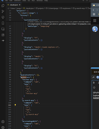This screenshot has height=129, width=99.
Task: Click the "fetcher-mcp" key on line 90
Action: [x=28, y=80]
